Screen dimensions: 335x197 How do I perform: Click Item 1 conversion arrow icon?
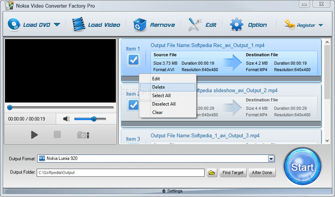[232, 63]
